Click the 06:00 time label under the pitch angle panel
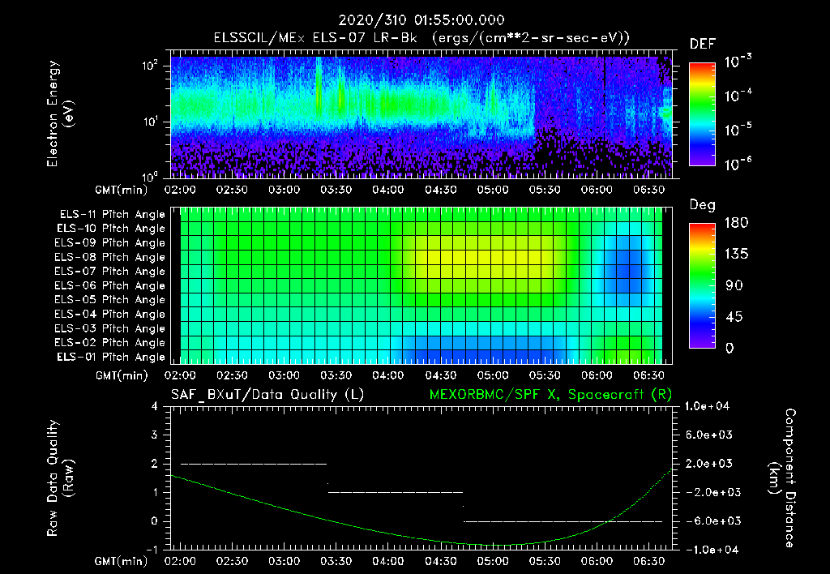The width and height of the screenshot is (830, 574). click(x=597, y=375)
